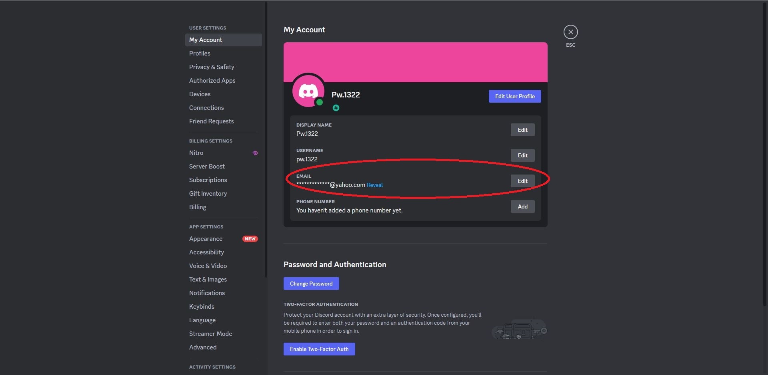Close settings with the ESC X button
This screenshot has width=768, height=375.
pos(570,32)
